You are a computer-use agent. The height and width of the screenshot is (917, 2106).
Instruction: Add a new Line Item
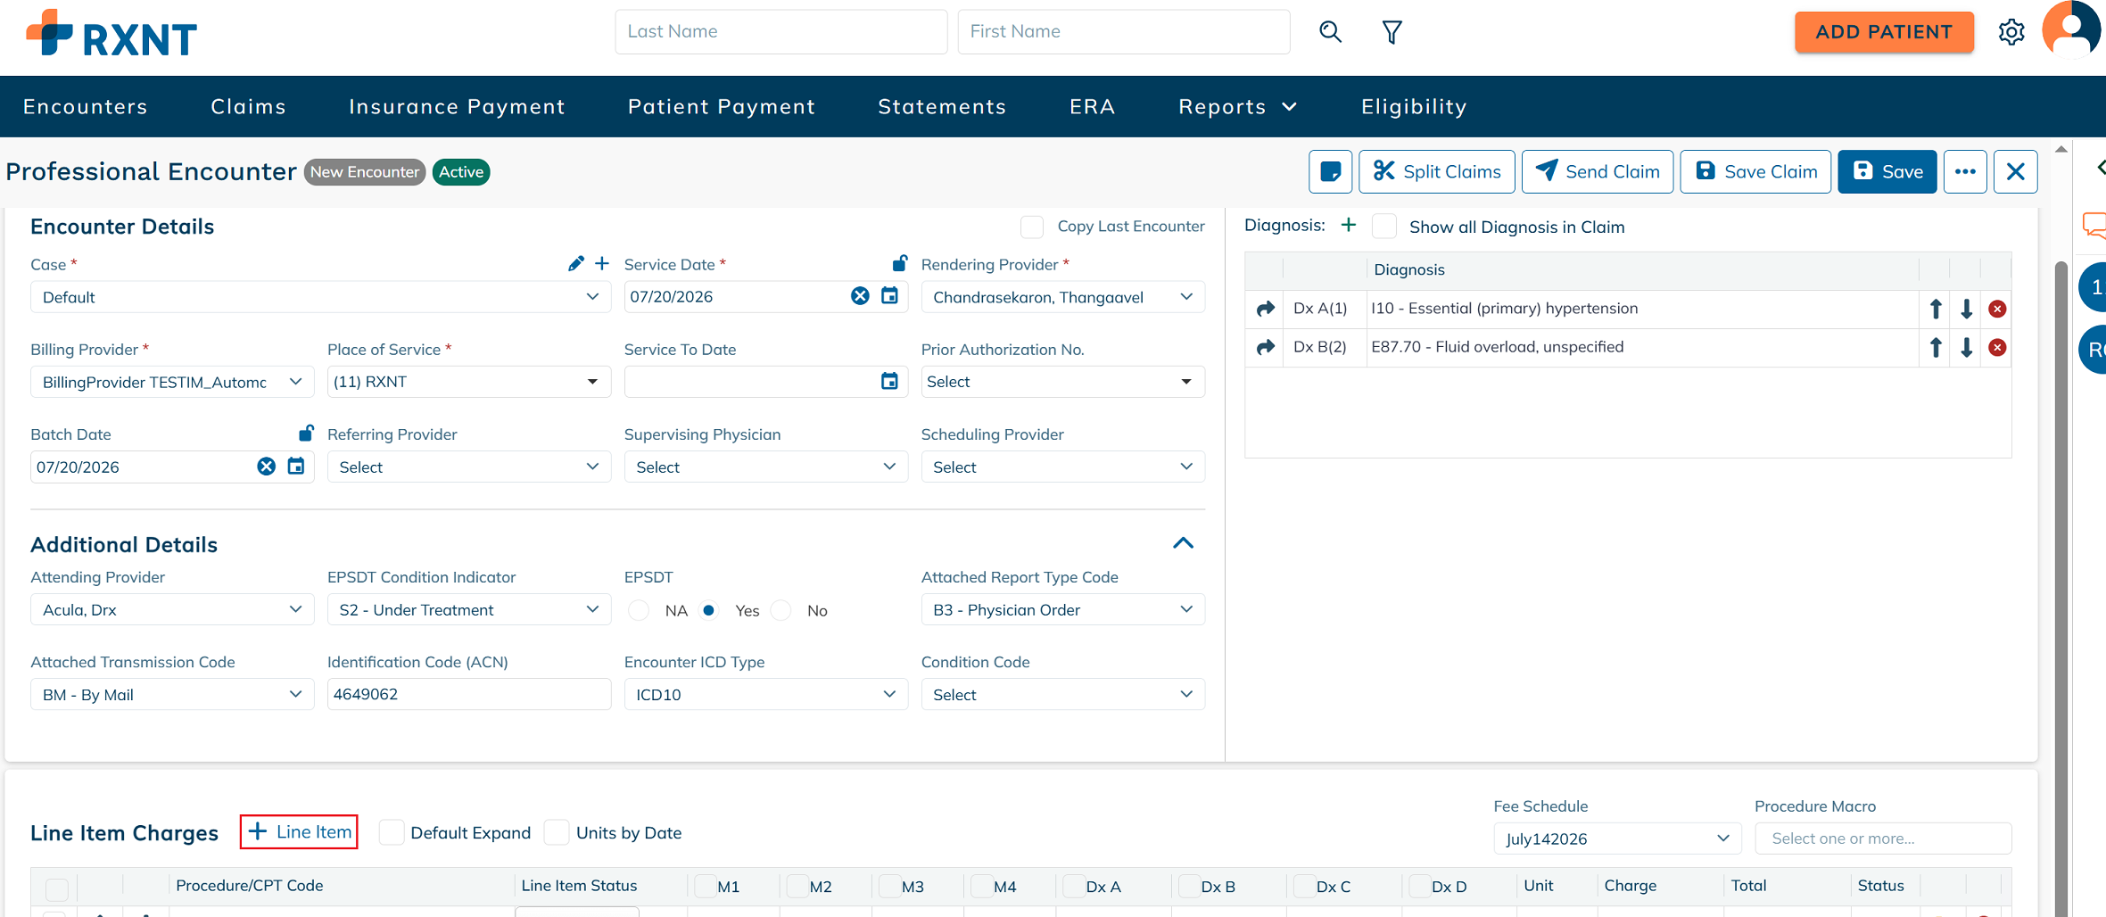point(300,831)
